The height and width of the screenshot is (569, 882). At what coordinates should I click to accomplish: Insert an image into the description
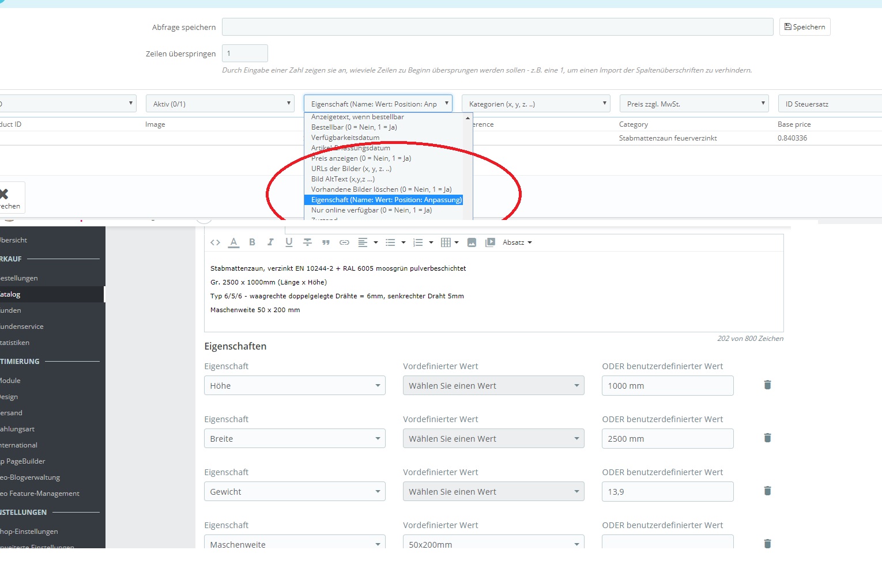pyautogui.click(x=472, y=242)
